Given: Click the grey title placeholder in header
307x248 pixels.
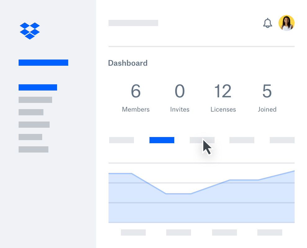Looking at the screenshot, I should pos(133,23).
